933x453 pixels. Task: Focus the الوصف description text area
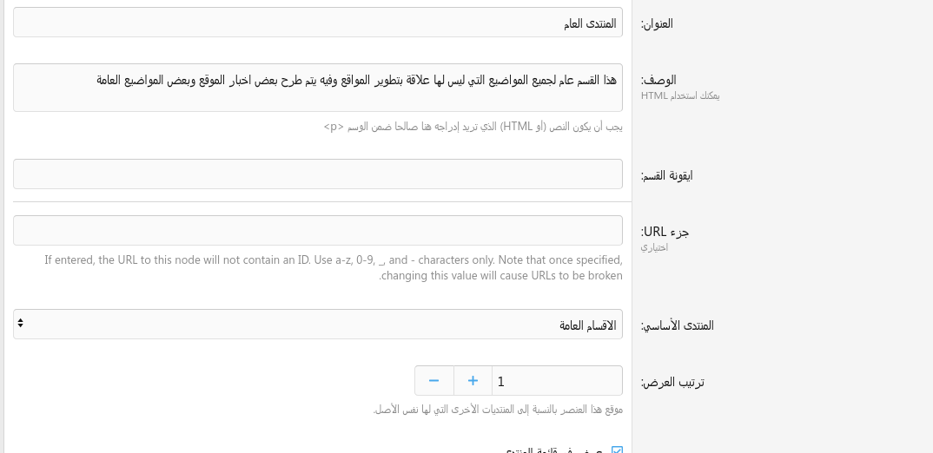pyautogui.click(x=318, y=88)
